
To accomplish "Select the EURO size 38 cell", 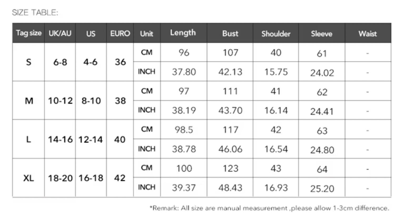I will (x=120, y=101).
